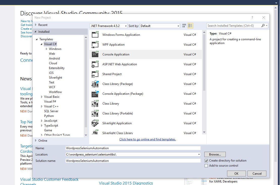
Task: Expand the Visual C++ tree node
Action: point(42,106)
